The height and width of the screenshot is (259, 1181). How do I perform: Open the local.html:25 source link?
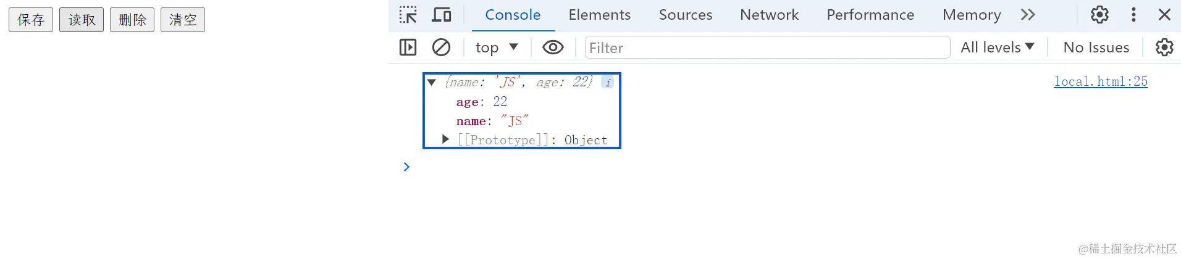coord(1100,81)
